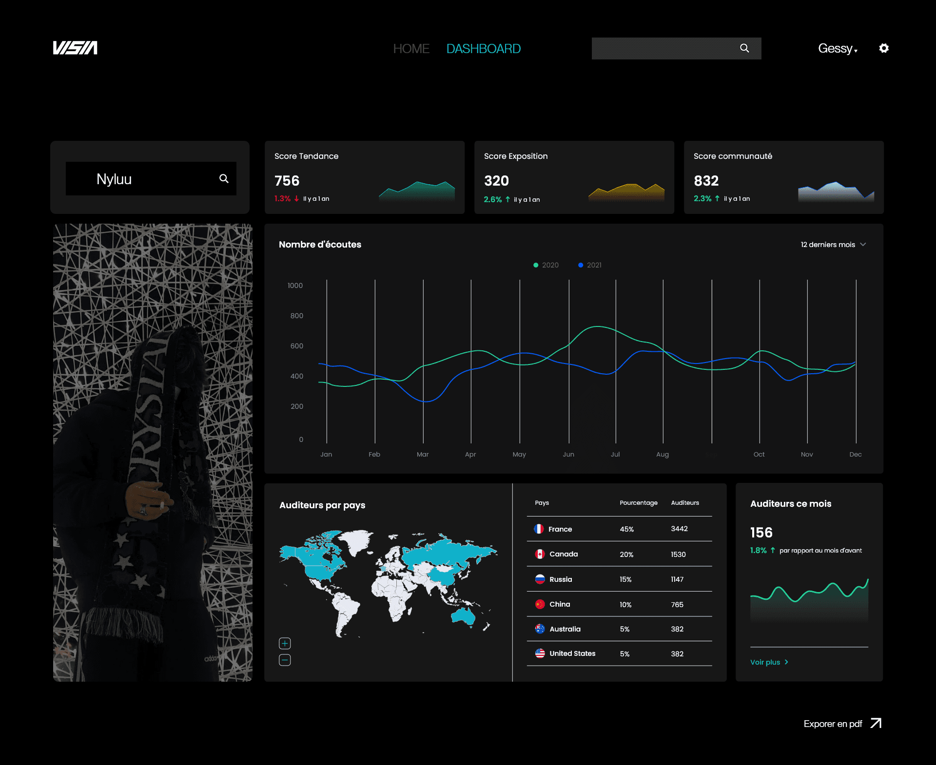Select the DASHBOARD tab
This screenshot has width=936, height=765.
[x=483, y=49]
